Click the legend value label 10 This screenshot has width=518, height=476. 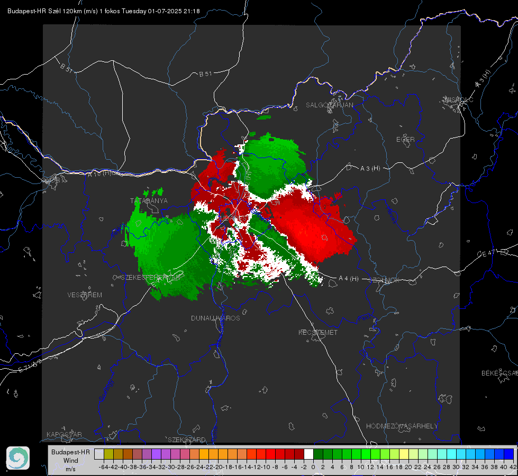coord(361,467)
